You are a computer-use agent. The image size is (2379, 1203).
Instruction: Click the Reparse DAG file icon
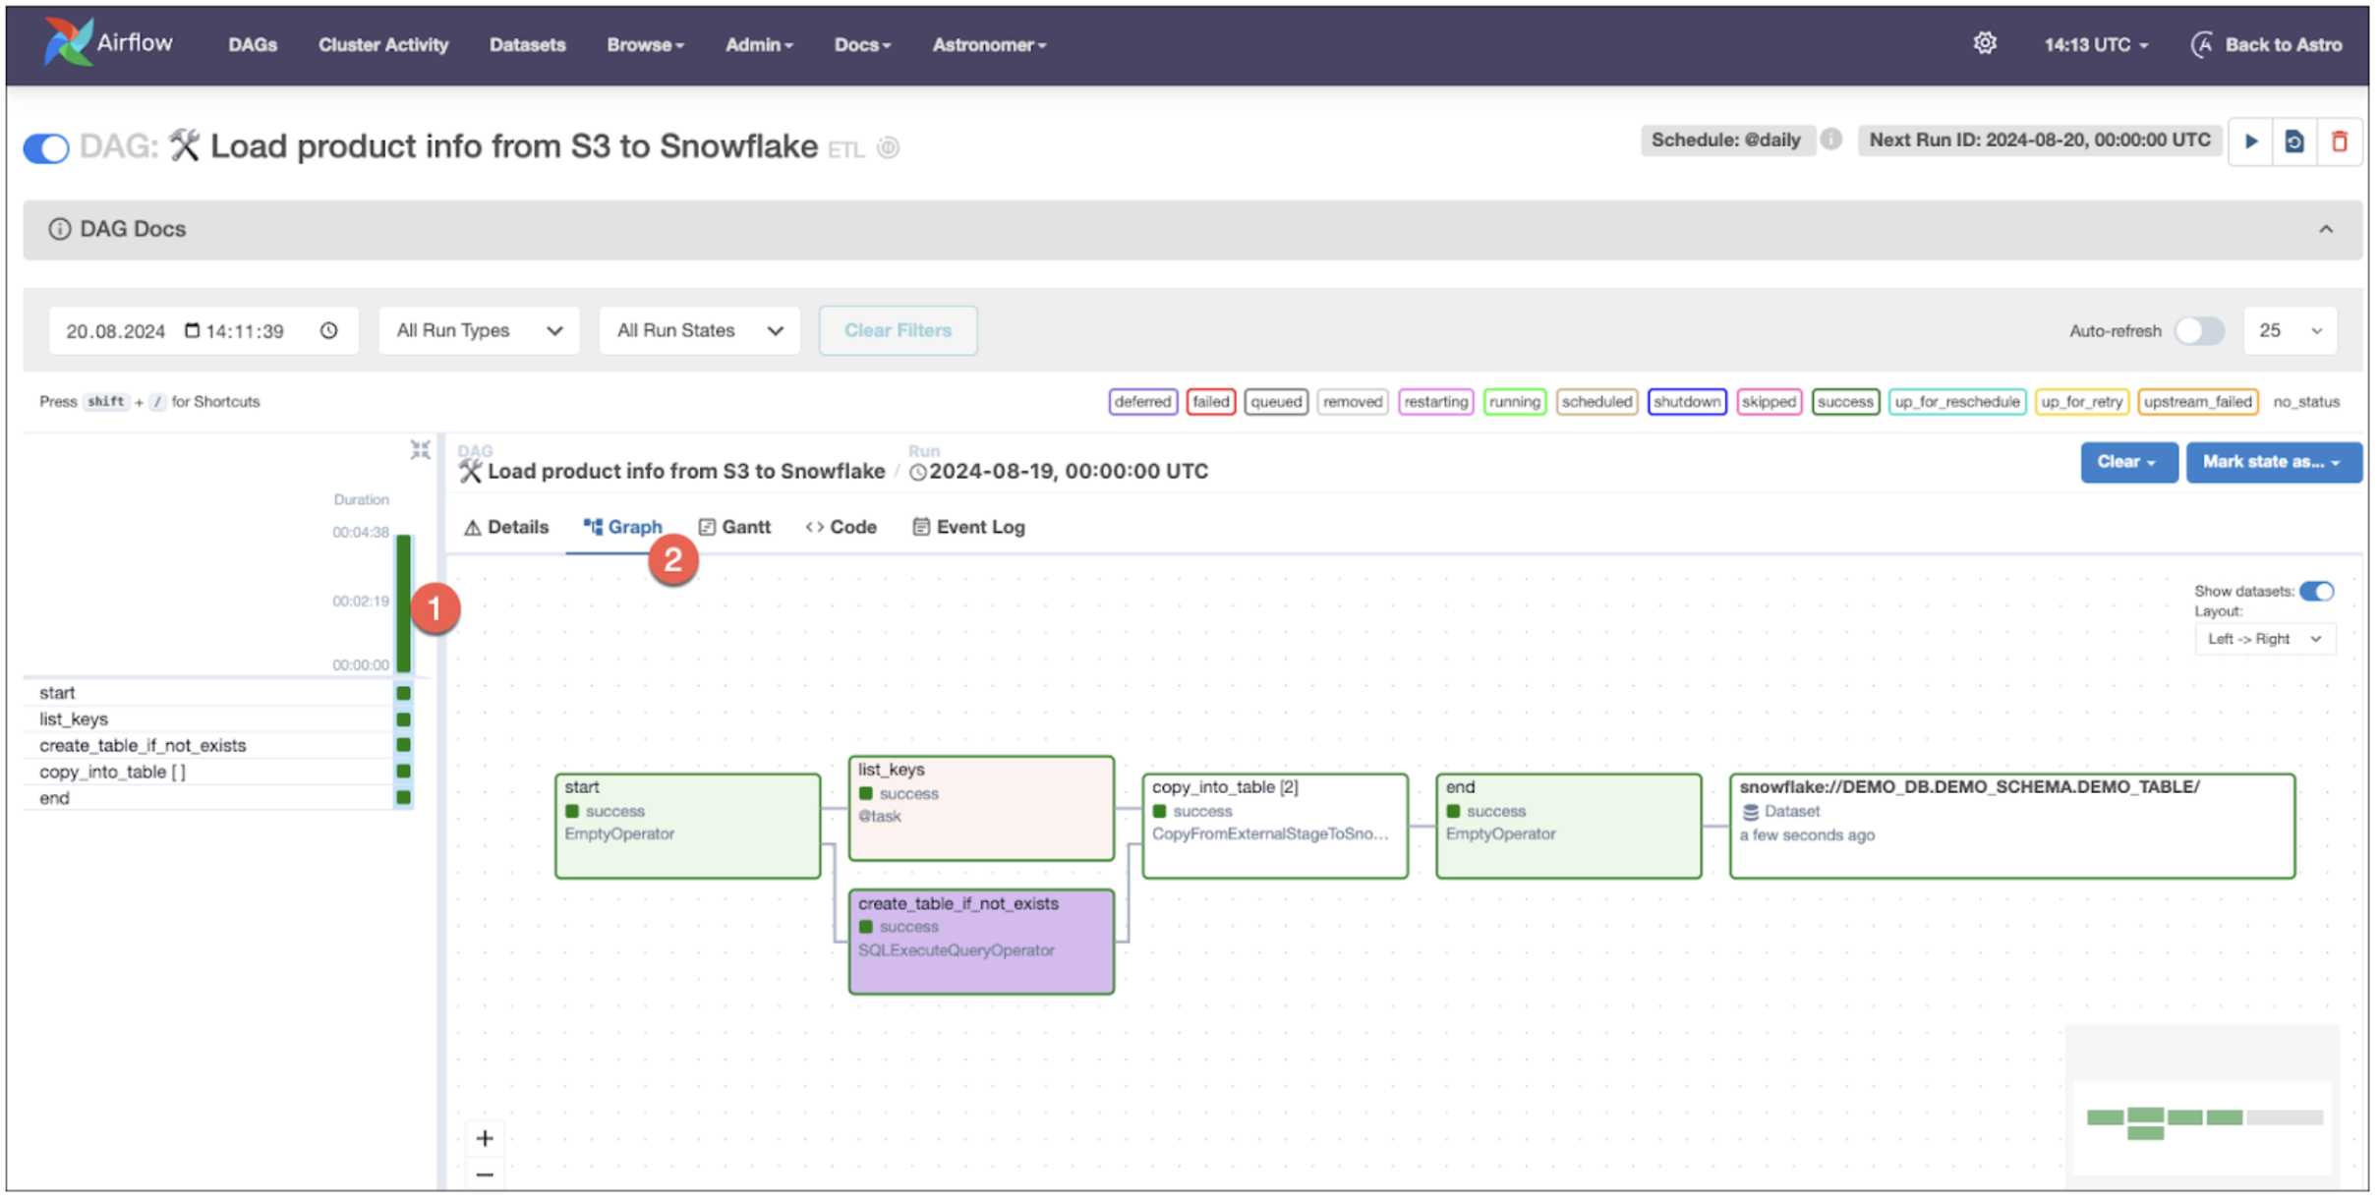[x=2294, y=142]
